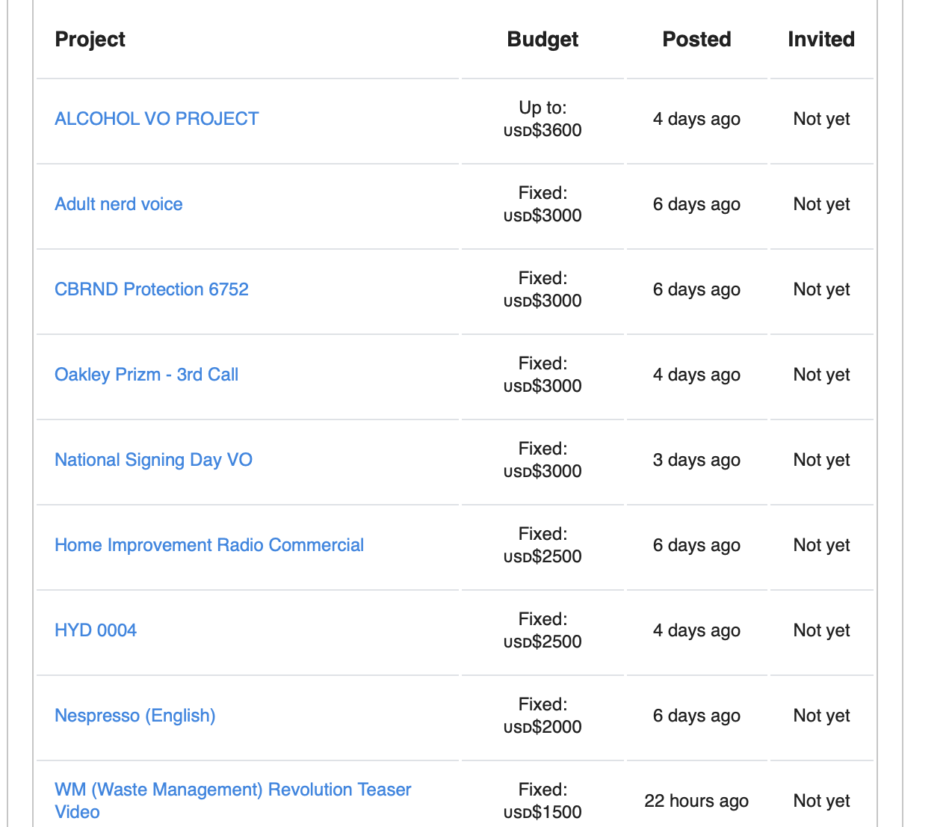The height and width of the screenshot is (827, 952).
Task: Click the Up to USD$3600 budget cell
Action: (x=543, y=120)
